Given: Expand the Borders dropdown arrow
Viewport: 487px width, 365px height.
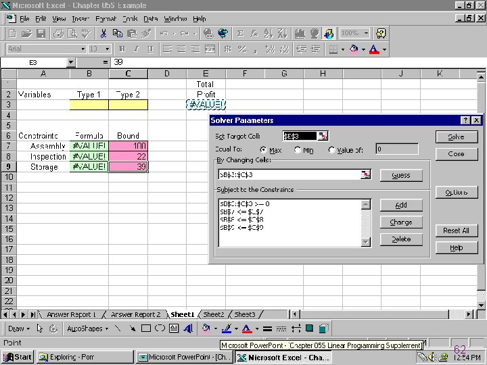Looking at the screenshot, I should pyautogui.click(x=343, y=49).
